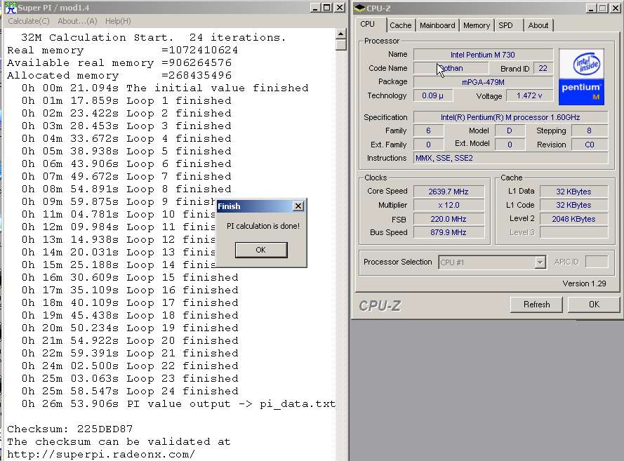Switch to the Memory tab
The height and width of the screenshot is (461, 624).
coord(477,25)
